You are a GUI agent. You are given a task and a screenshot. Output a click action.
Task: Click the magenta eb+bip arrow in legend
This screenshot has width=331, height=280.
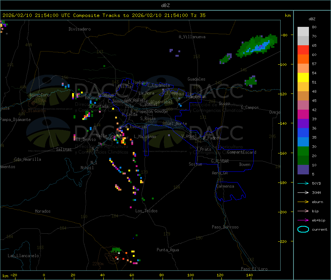coord(303,220)
